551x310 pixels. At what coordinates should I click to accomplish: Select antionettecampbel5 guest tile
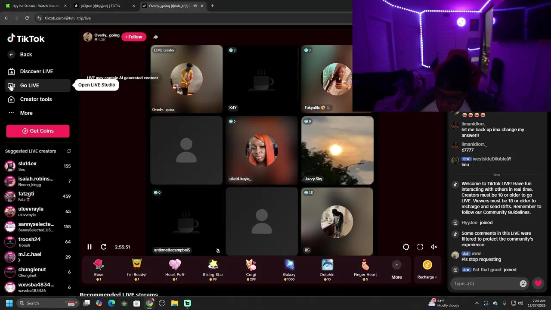click(x=186, y=221)
